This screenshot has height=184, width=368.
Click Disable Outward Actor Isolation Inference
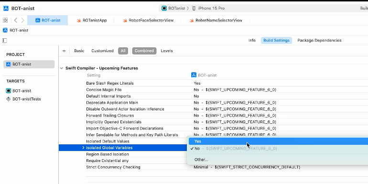(x=125, y=109)
